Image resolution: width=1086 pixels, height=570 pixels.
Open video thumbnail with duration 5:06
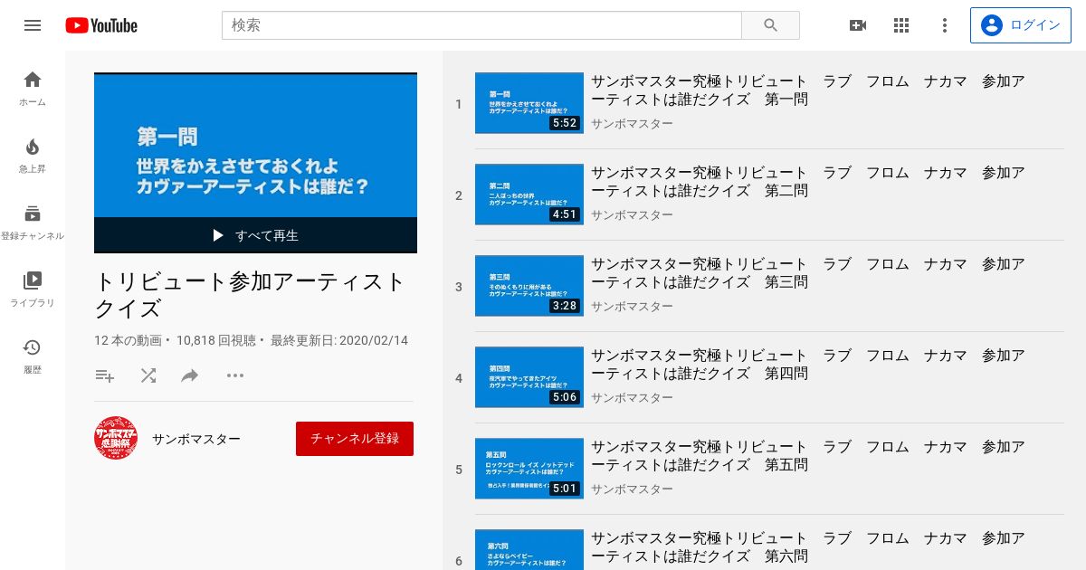pyautogui.click(x=529, y=377)
